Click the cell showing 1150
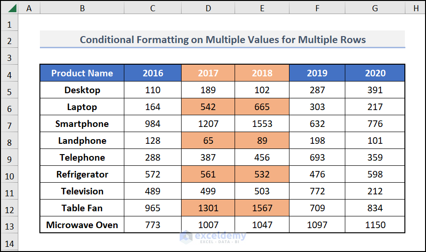This screenshot has width=426, height=252. 375,225
